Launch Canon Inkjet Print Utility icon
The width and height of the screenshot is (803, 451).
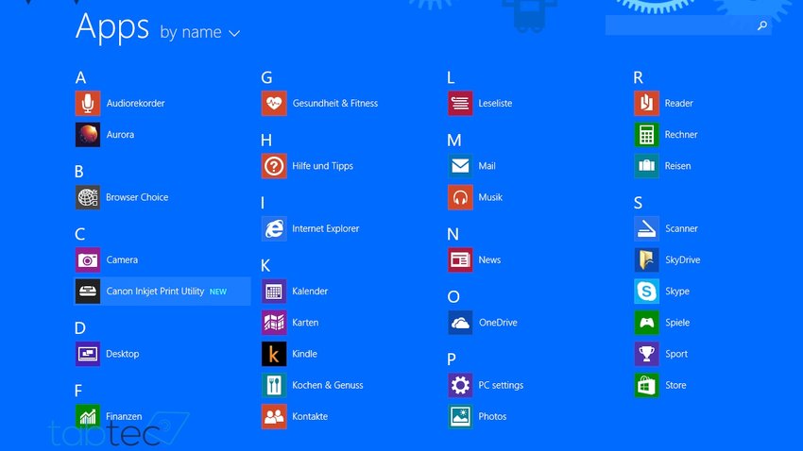coord(88,291)
